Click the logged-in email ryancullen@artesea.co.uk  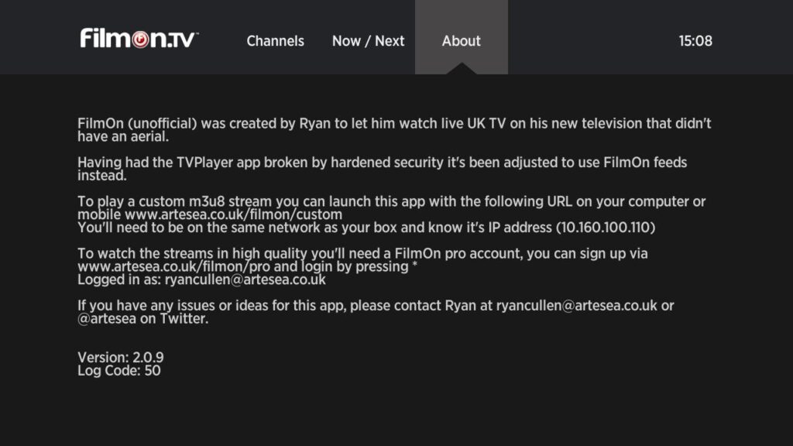pos(245,280)
